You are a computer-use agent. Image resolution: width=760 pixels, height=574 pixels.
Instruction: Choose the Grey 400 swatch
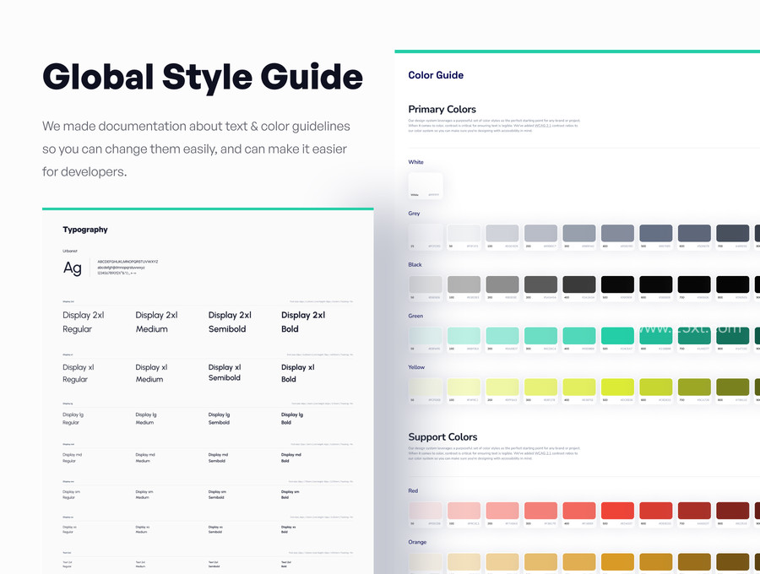[x=617, y=233]
